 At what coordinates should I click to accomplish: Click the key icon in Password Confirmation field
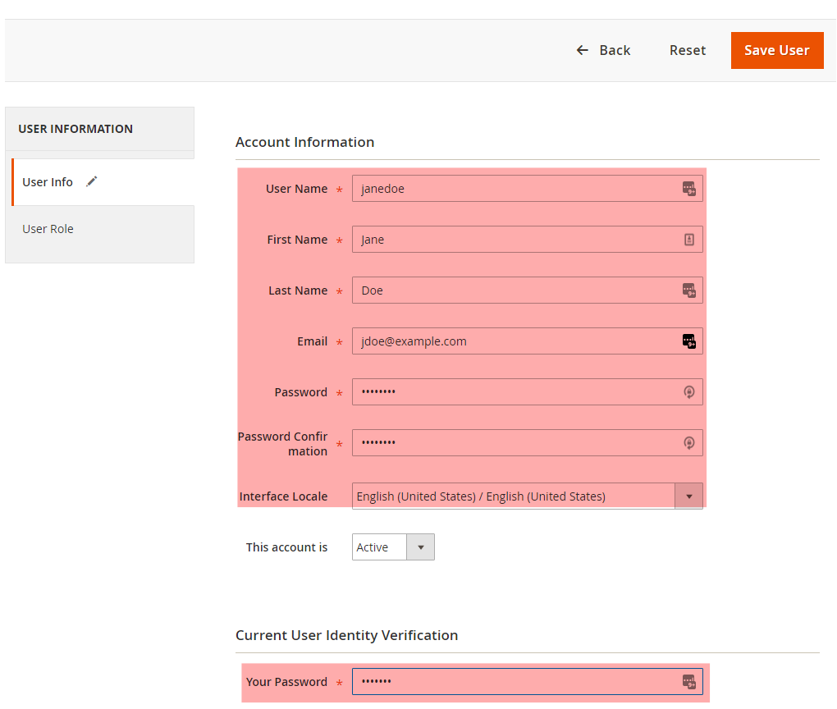(688, 443)
